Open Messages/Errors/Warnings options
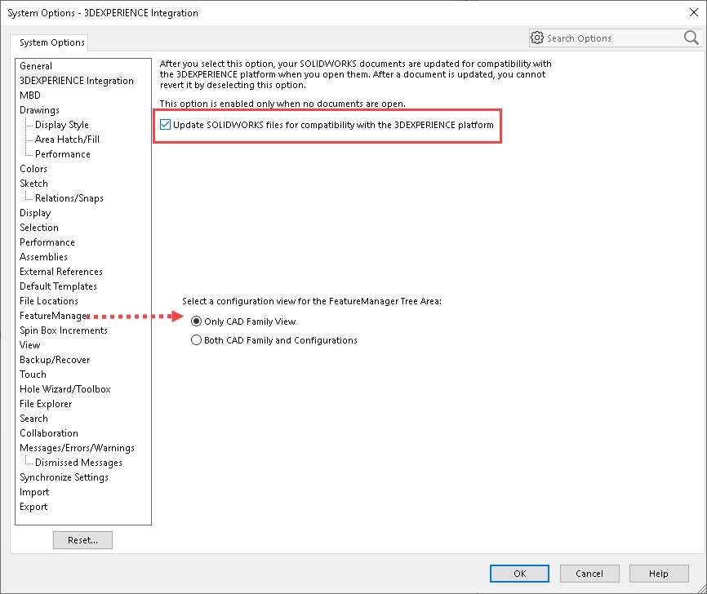707x594 pixels. [x=77, y=448]
